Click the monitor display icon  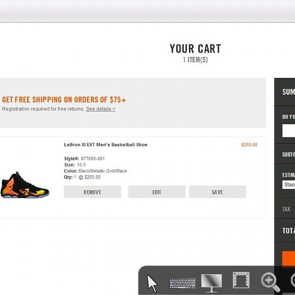tap(212, 282)
